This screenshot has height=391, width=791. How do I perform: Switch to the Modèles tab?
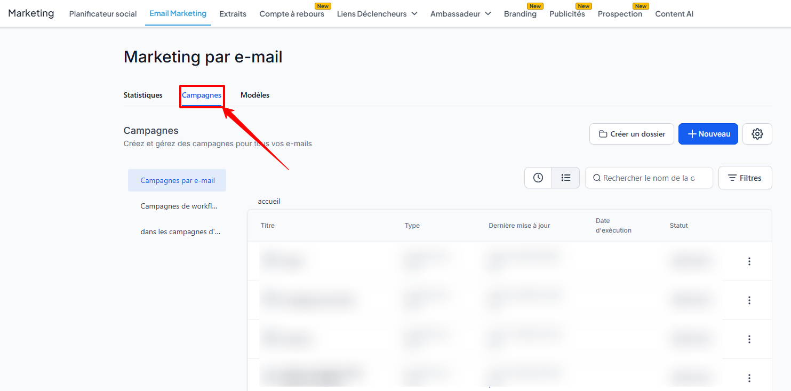(x=255, y=95)
